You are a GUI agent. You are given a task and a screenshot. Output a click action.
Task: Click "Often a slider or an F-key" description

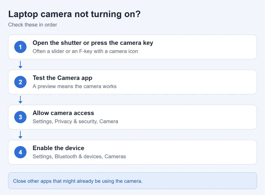(x=85, y=51)
